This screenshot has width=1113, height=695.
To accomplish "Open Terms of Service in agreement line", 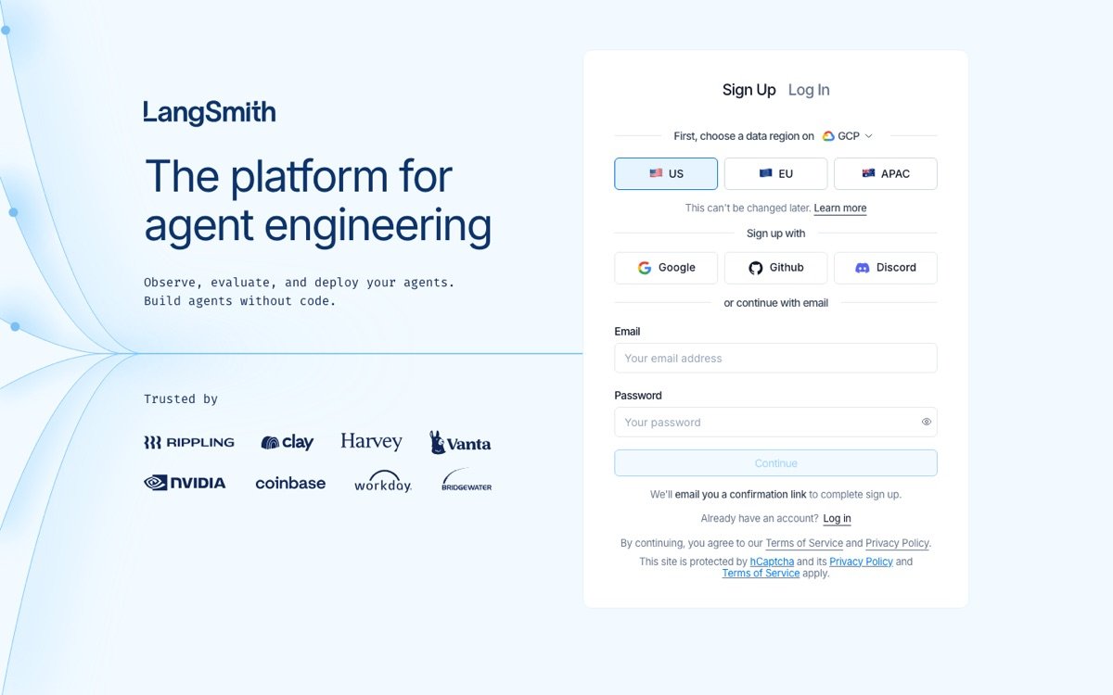I will (804, 544).
